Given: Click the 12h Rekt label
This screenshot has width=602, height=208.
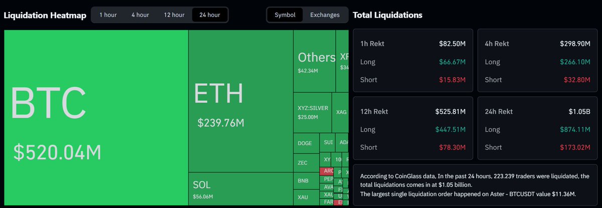Looking at the screenshot, I should coord(374,112).
